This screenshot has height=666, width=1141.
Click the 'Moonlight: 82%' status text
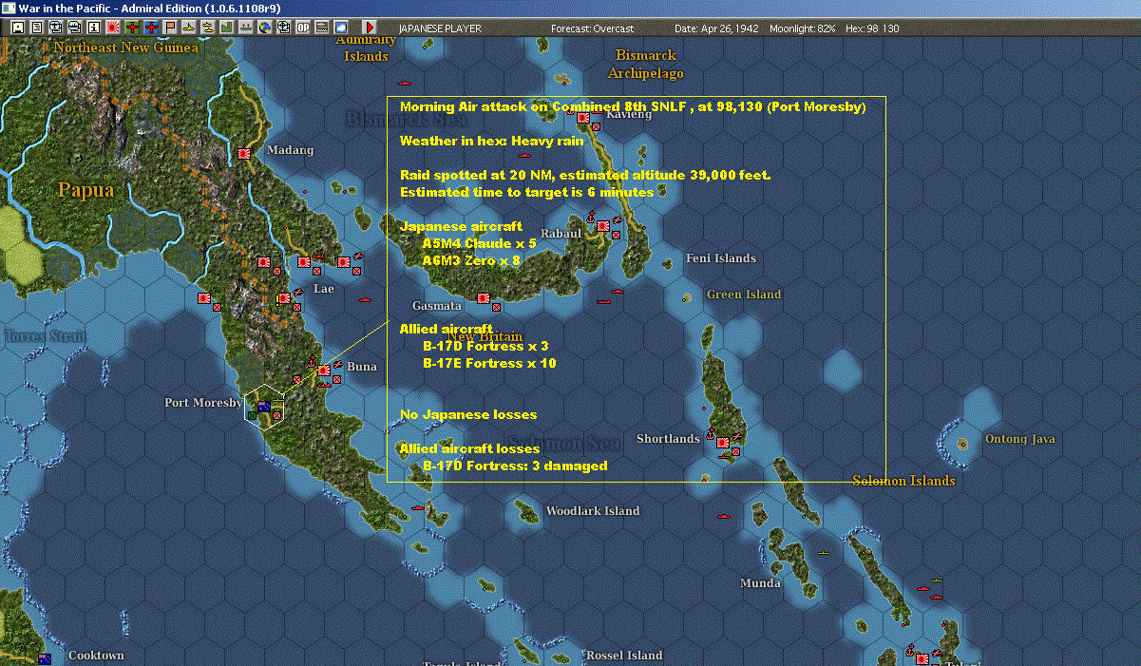click(x=803, y=29)
